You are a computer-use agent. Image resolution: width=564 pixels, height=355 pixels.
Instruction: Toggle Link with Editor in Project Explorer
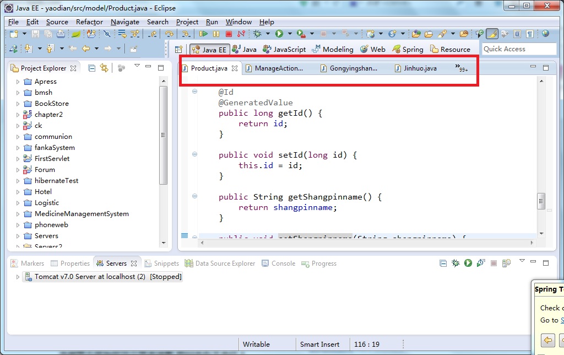(x=104, y=68)
